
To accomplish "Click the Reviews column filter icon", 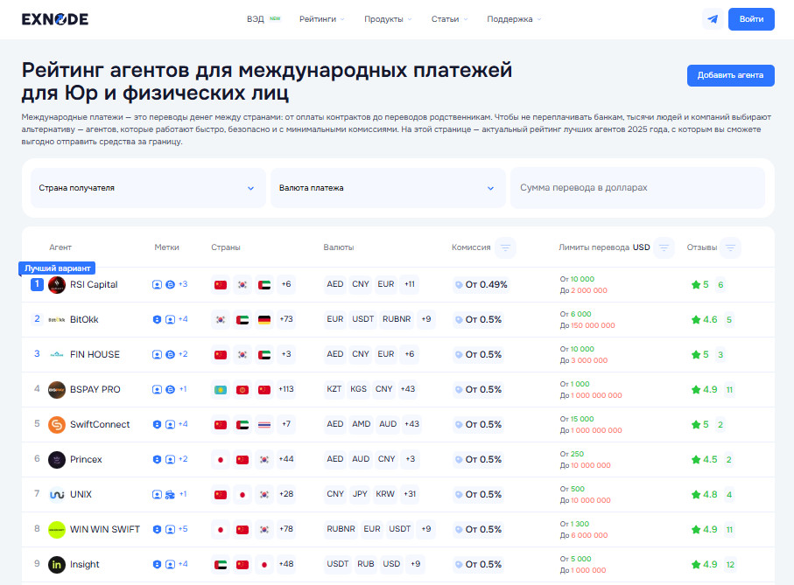I will (x=730, y=248).
